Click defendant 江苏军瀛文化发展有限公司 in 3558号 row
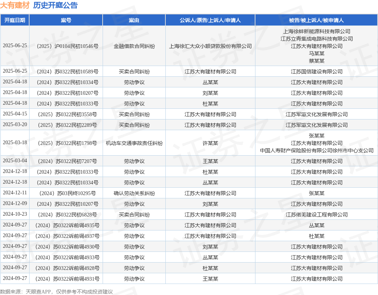Image resolution: width=378 pixels, height=295 pixels. pos(316,114)
